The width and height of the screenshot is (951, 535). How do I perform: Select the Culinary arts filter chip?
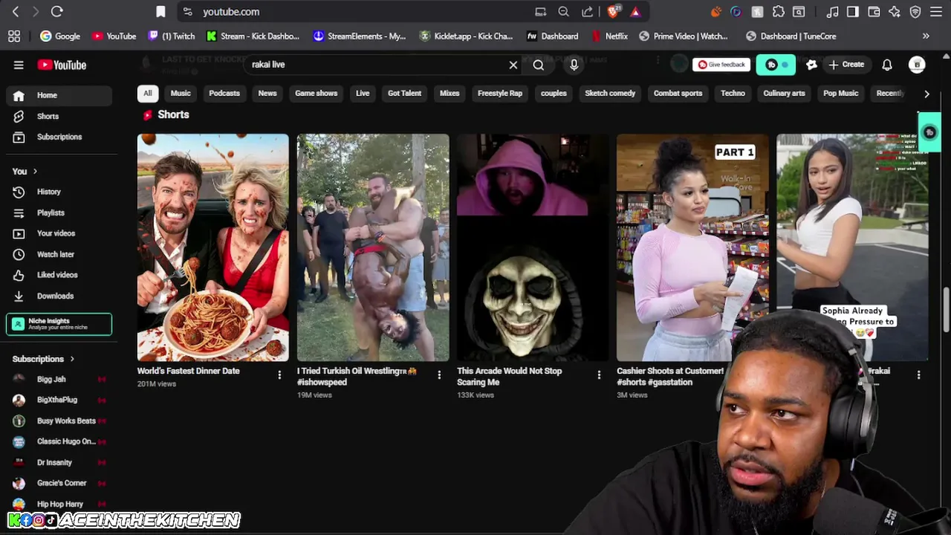784,93
